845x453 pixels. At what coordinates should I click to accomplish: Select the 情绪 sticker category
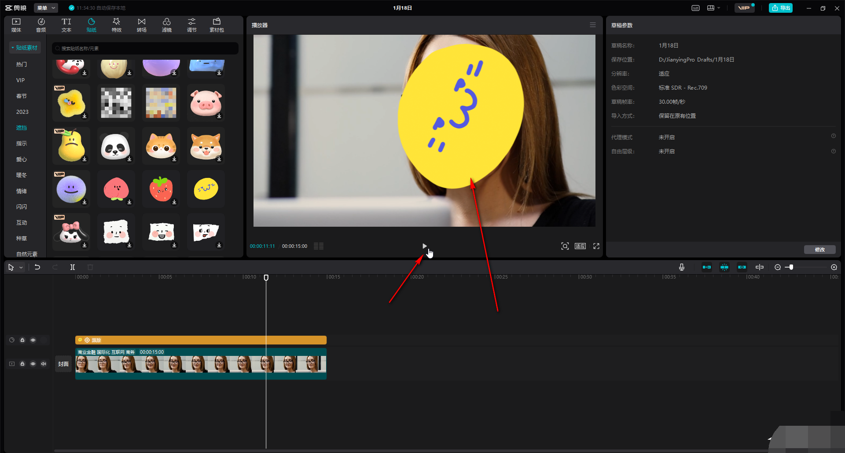tap(22, 191)
